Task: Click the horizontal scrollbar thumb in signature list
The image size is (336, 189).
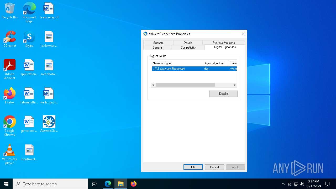Action: (185, 85)
